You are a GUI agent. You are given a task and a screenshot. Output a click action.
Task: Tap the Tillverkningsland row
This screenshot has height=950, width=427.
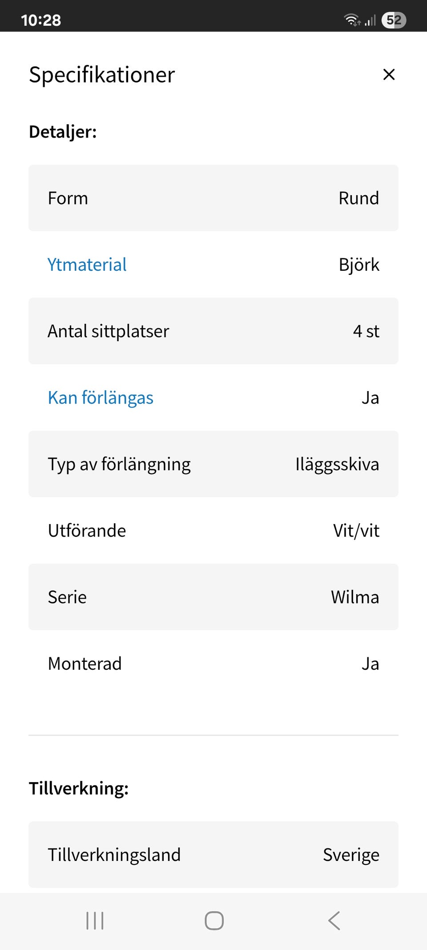click(213, 855)
